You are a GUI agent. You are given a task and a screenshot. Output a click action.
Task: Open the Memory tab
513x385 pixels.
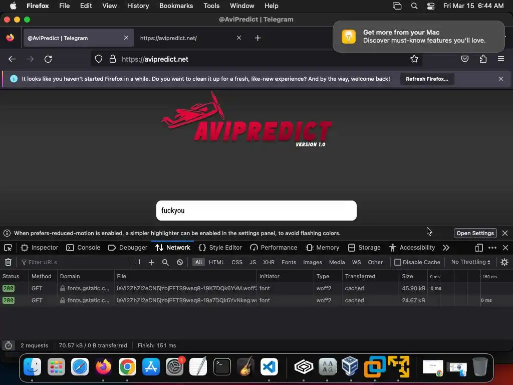[323, 248]
